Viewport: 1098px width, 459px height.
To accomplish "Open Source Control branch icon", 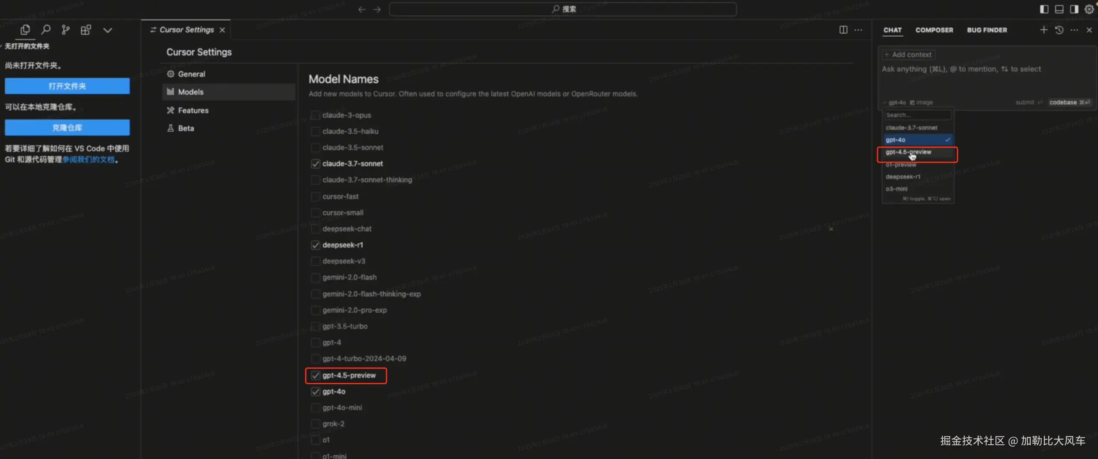I will click(x=65, y=29).
